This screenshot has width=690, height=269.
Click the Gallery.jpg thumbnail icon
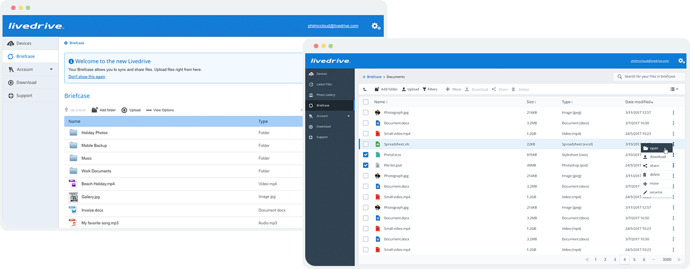[x=73, y=197]
